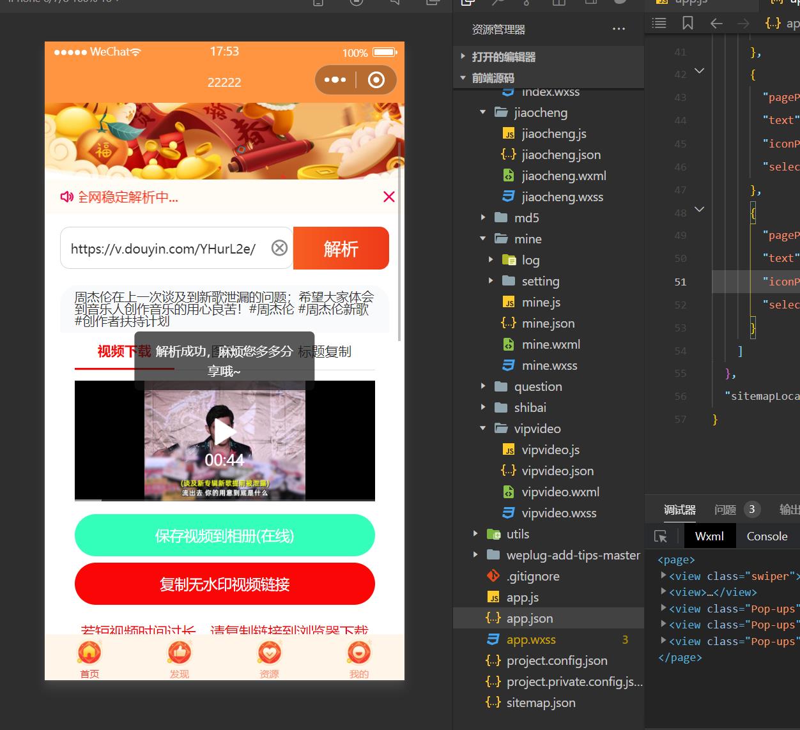Open the 资源 resources tab icon

click(x=269, y=653)
